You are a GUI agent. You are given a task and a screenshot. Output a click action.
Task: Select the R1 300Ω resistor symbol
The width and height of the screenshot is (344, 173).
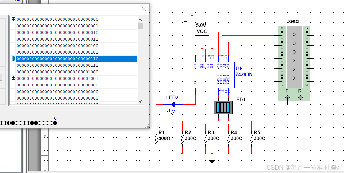click(156, 139)
